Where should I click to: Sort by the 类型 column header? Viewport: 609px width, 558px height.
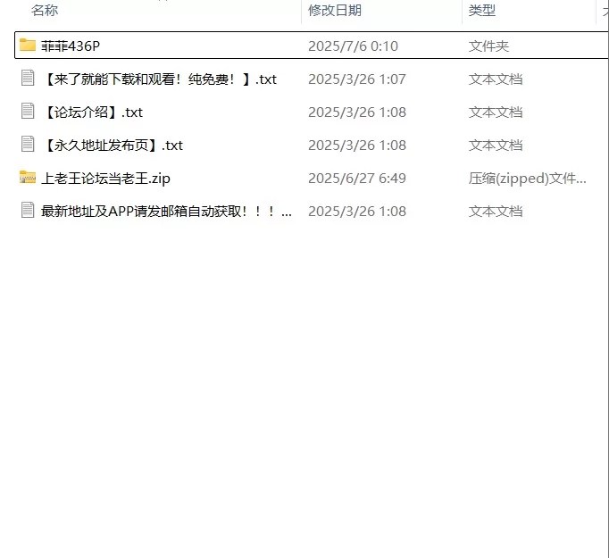coord(482,10)
